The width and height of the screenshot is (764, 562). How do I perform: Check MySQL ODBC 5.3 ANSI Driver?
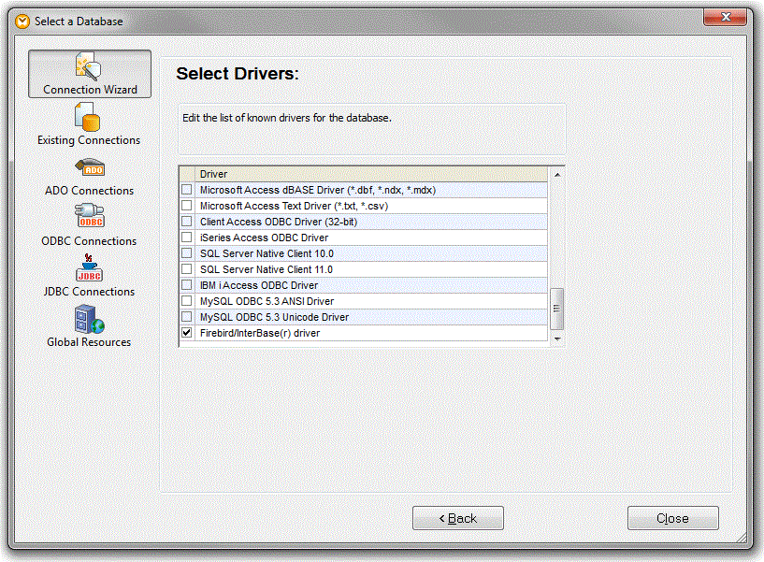pyautogui.click(x=187, y=301)
